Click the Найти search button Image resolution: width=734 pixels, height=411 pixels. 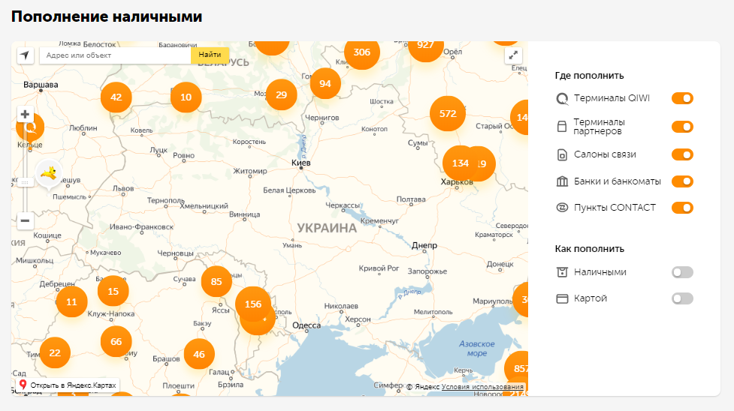210,55
